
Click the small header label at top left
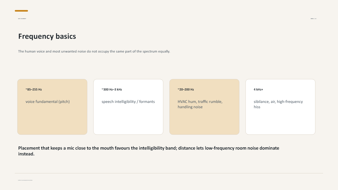(22, 19)
